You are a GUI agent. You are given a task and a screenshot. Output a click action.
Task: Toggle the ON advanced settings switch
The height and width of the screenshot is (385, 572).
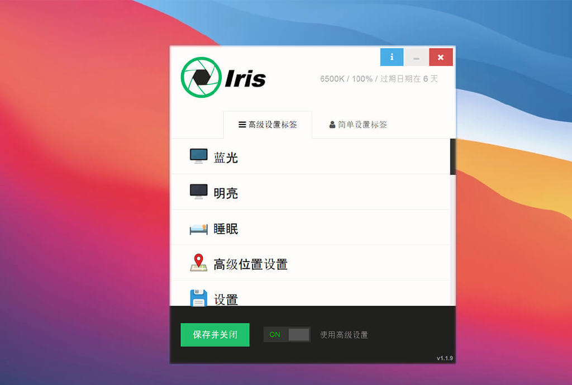click(287, 334)
